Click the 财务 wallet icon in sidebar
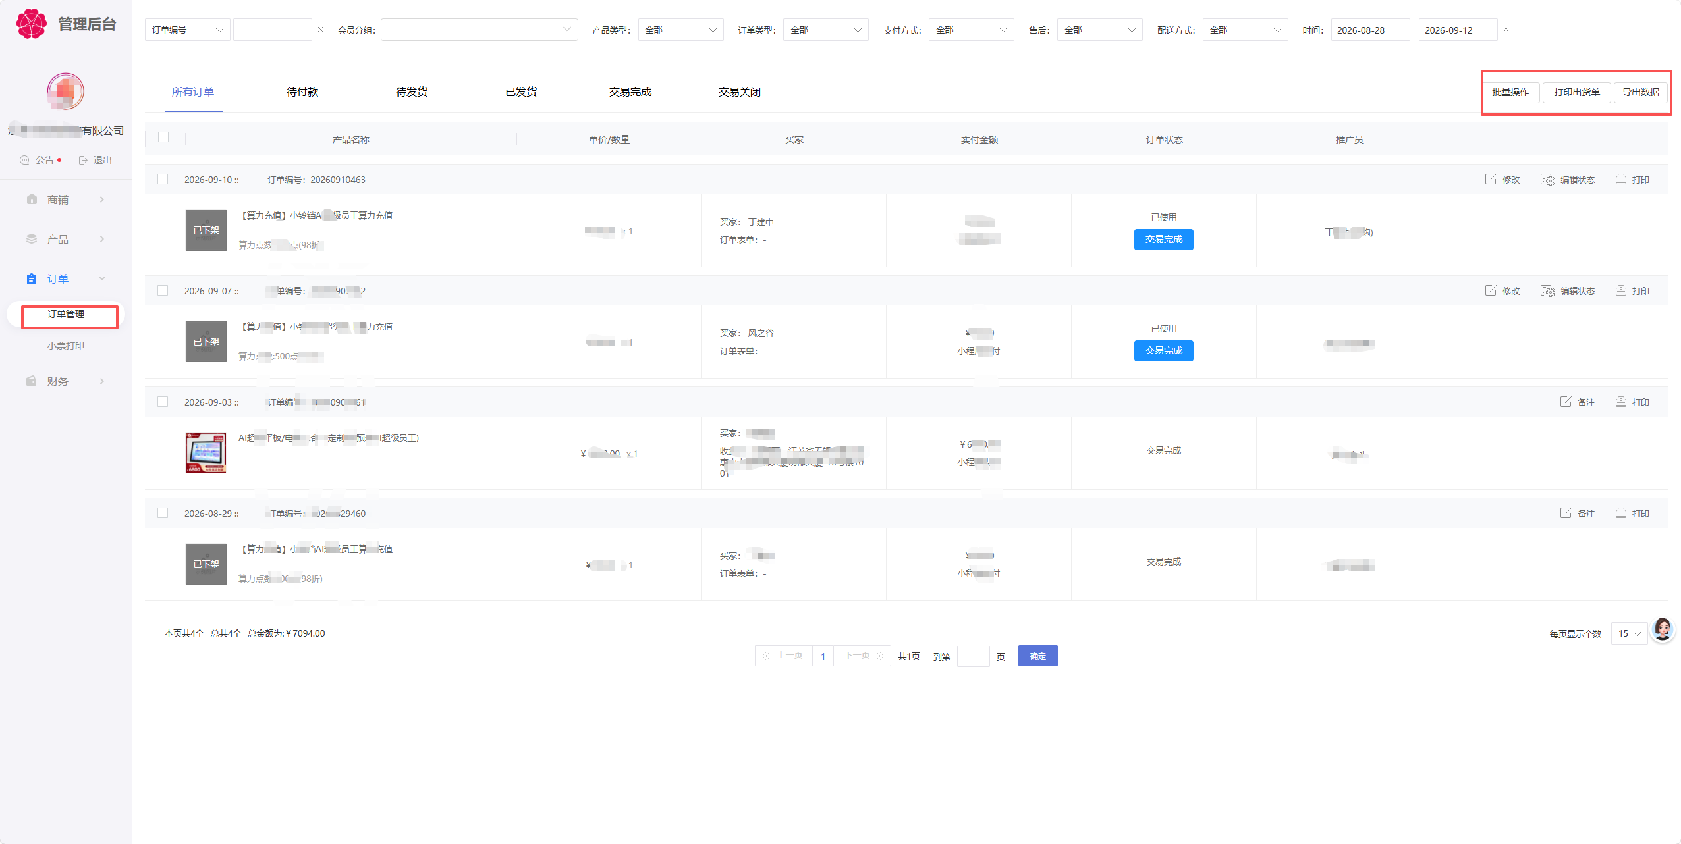Screen dimensions: 1681x844 point(31,381)
